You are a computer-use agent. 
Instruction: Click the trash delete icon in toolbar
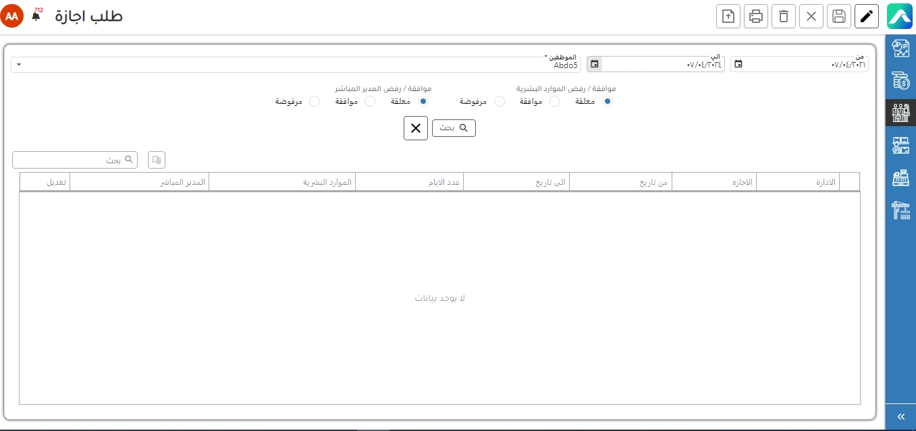coord(784,17)
